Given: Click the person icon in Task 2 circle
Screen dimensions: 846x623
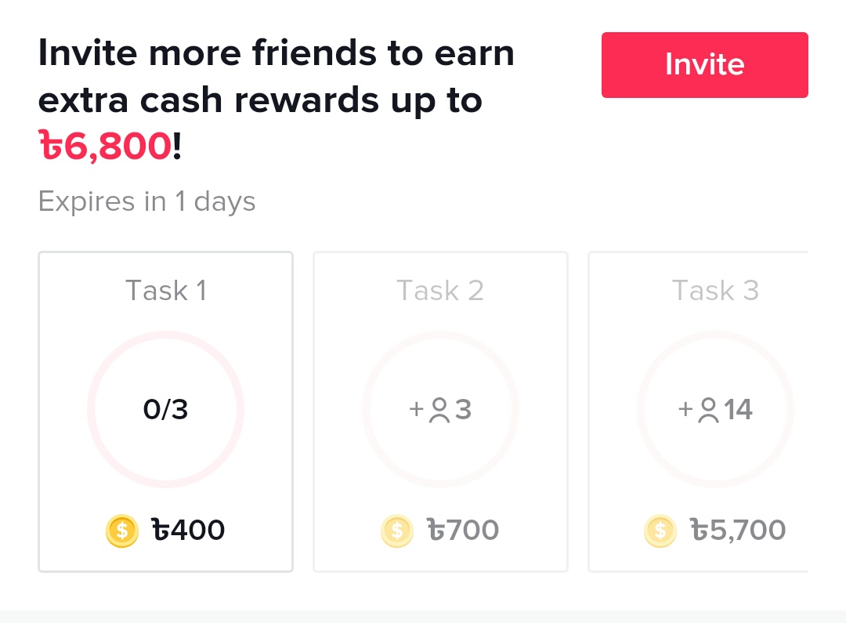Looking at the screenshot, I should point(439,410).
